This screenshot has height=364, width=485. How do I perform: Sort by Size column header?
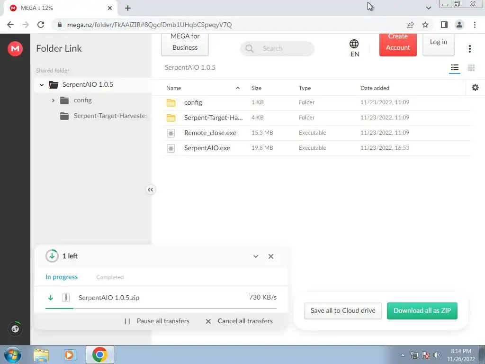(256, 88)
